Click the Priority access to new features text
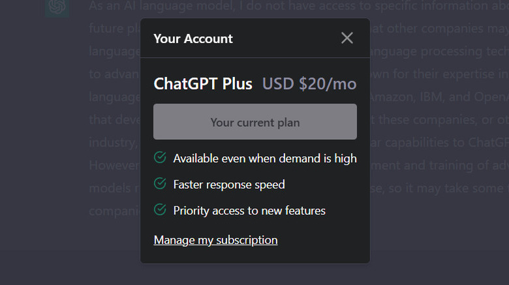 [249, 210]
